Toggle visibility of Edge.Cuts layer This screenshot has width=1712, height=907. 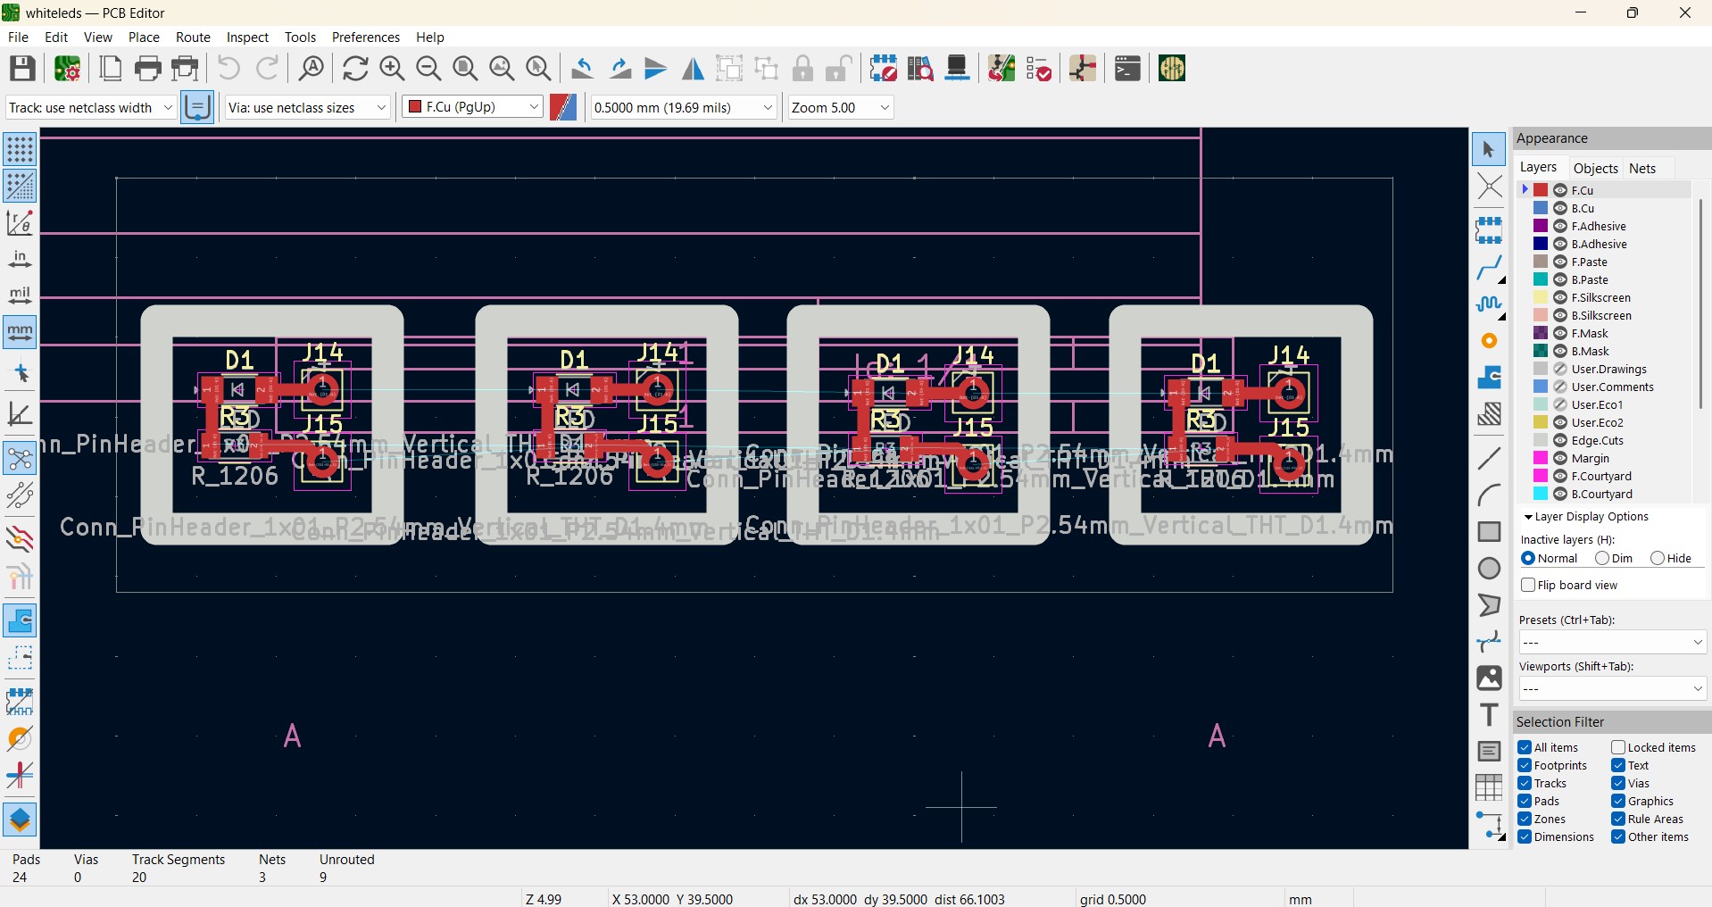[1560, 440]
